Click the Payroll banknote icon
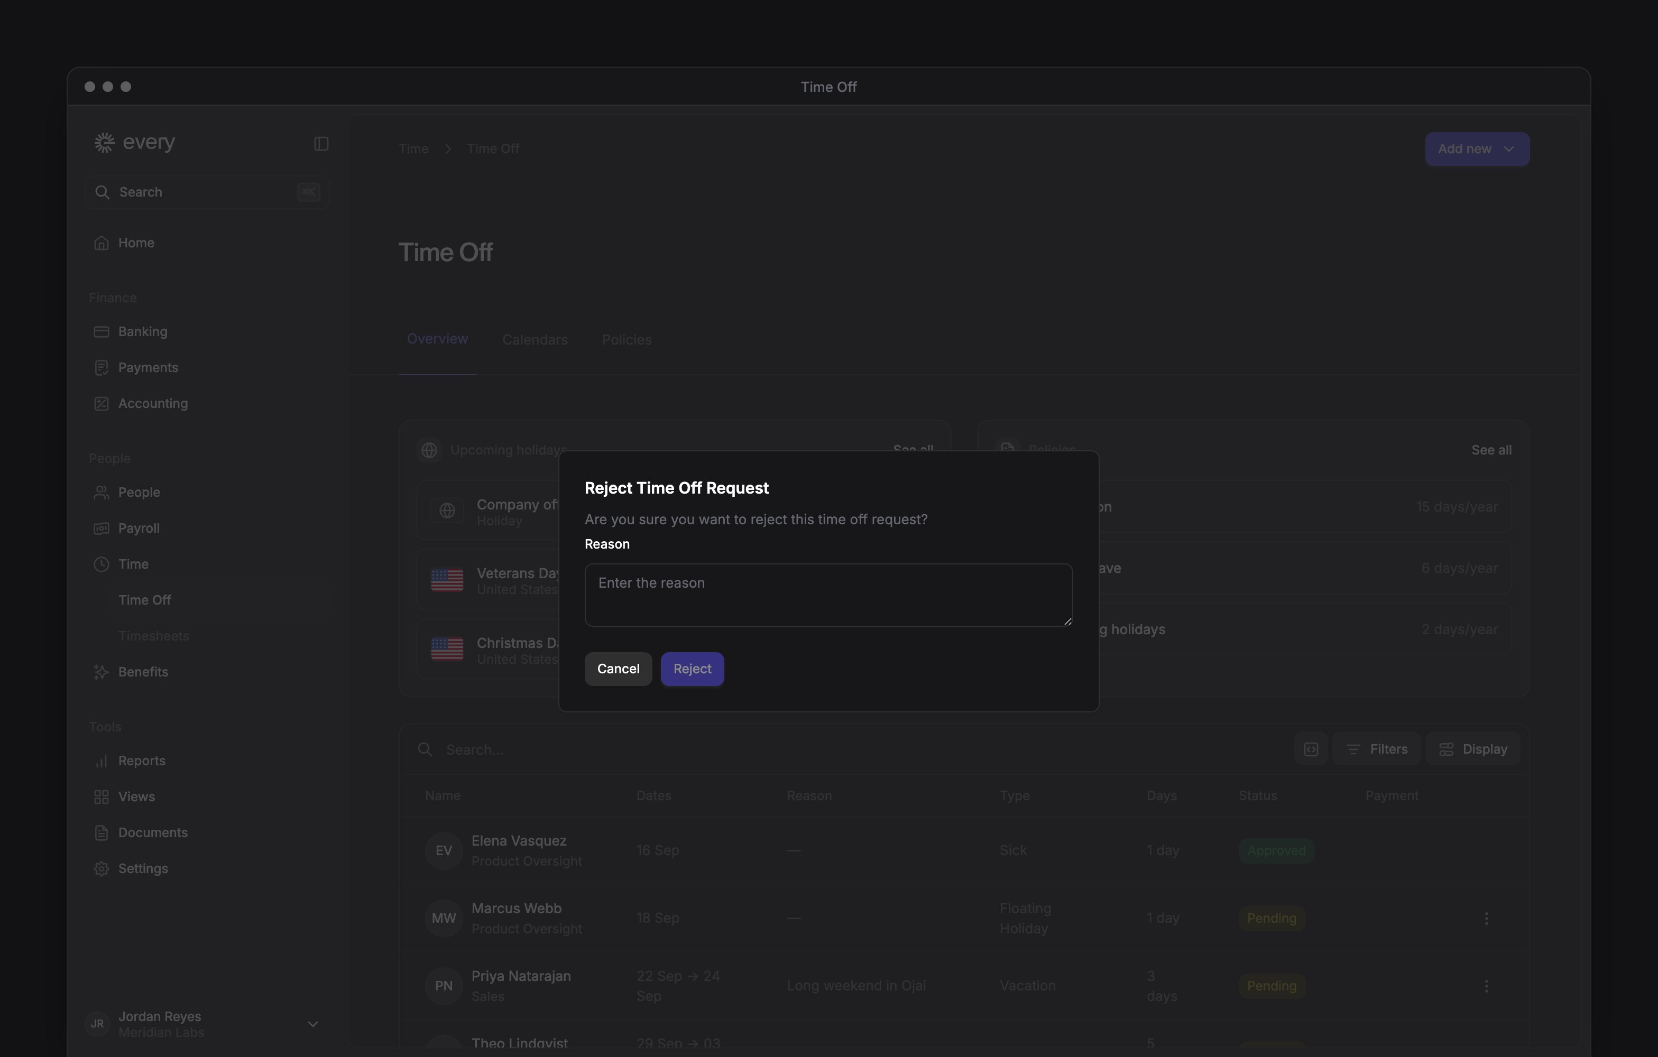This screenshot has width=1658, height=1057. (101, 528)
